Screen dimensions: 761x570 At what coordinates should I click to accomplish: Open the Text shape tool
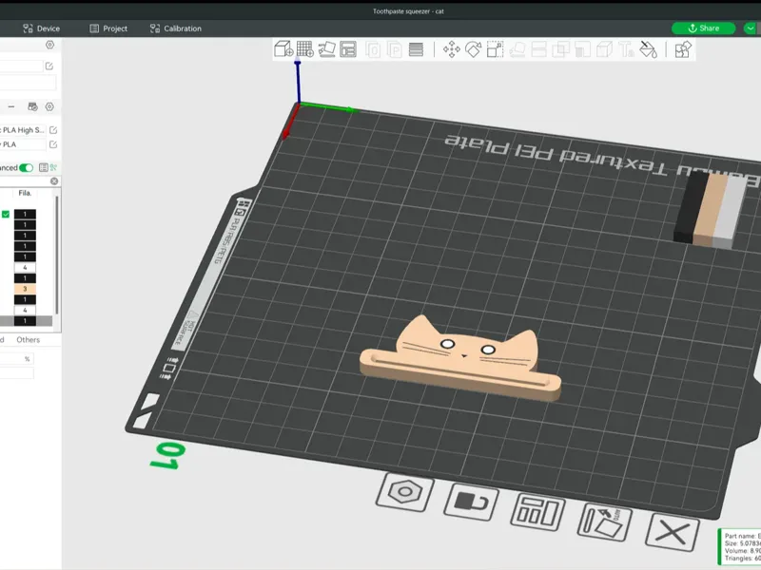point(626,49)
